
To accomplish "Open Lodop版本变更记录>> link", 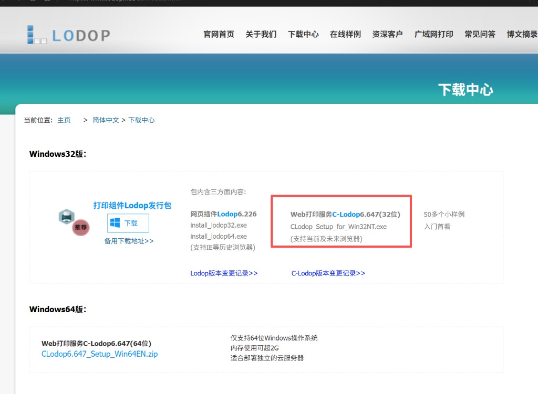I will (x=224, y=273).
